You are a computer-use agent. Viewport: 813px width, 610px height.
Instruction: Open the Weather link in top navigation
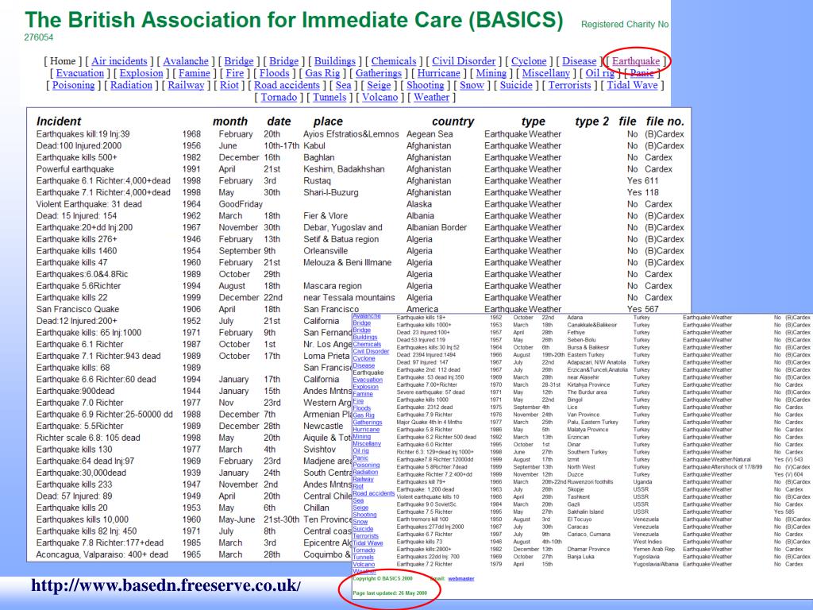431,97
